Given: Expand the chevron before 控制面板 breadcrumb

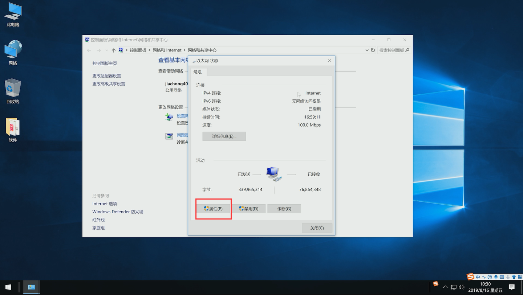Looking at the screenshot, I should [126, 50].
